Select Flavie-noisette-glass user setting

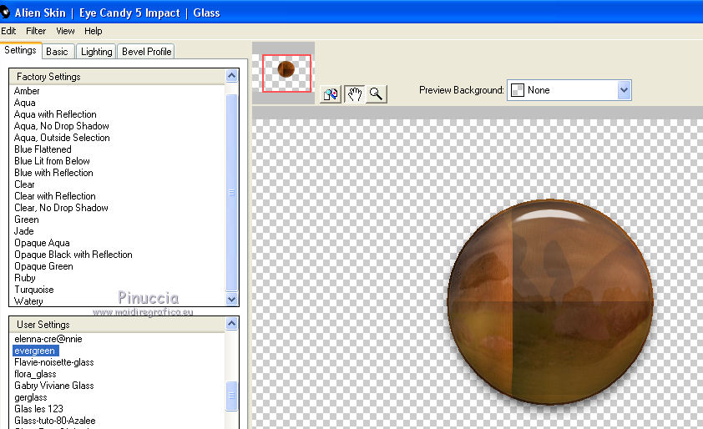(53, 362)
